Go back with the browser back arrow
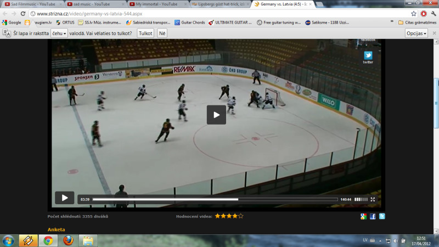 click(x=5, y=14)
